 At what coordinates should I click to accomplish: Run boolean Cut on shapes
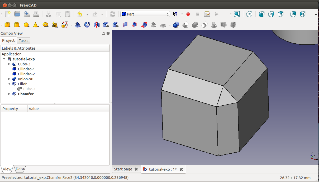click(185, 25)
